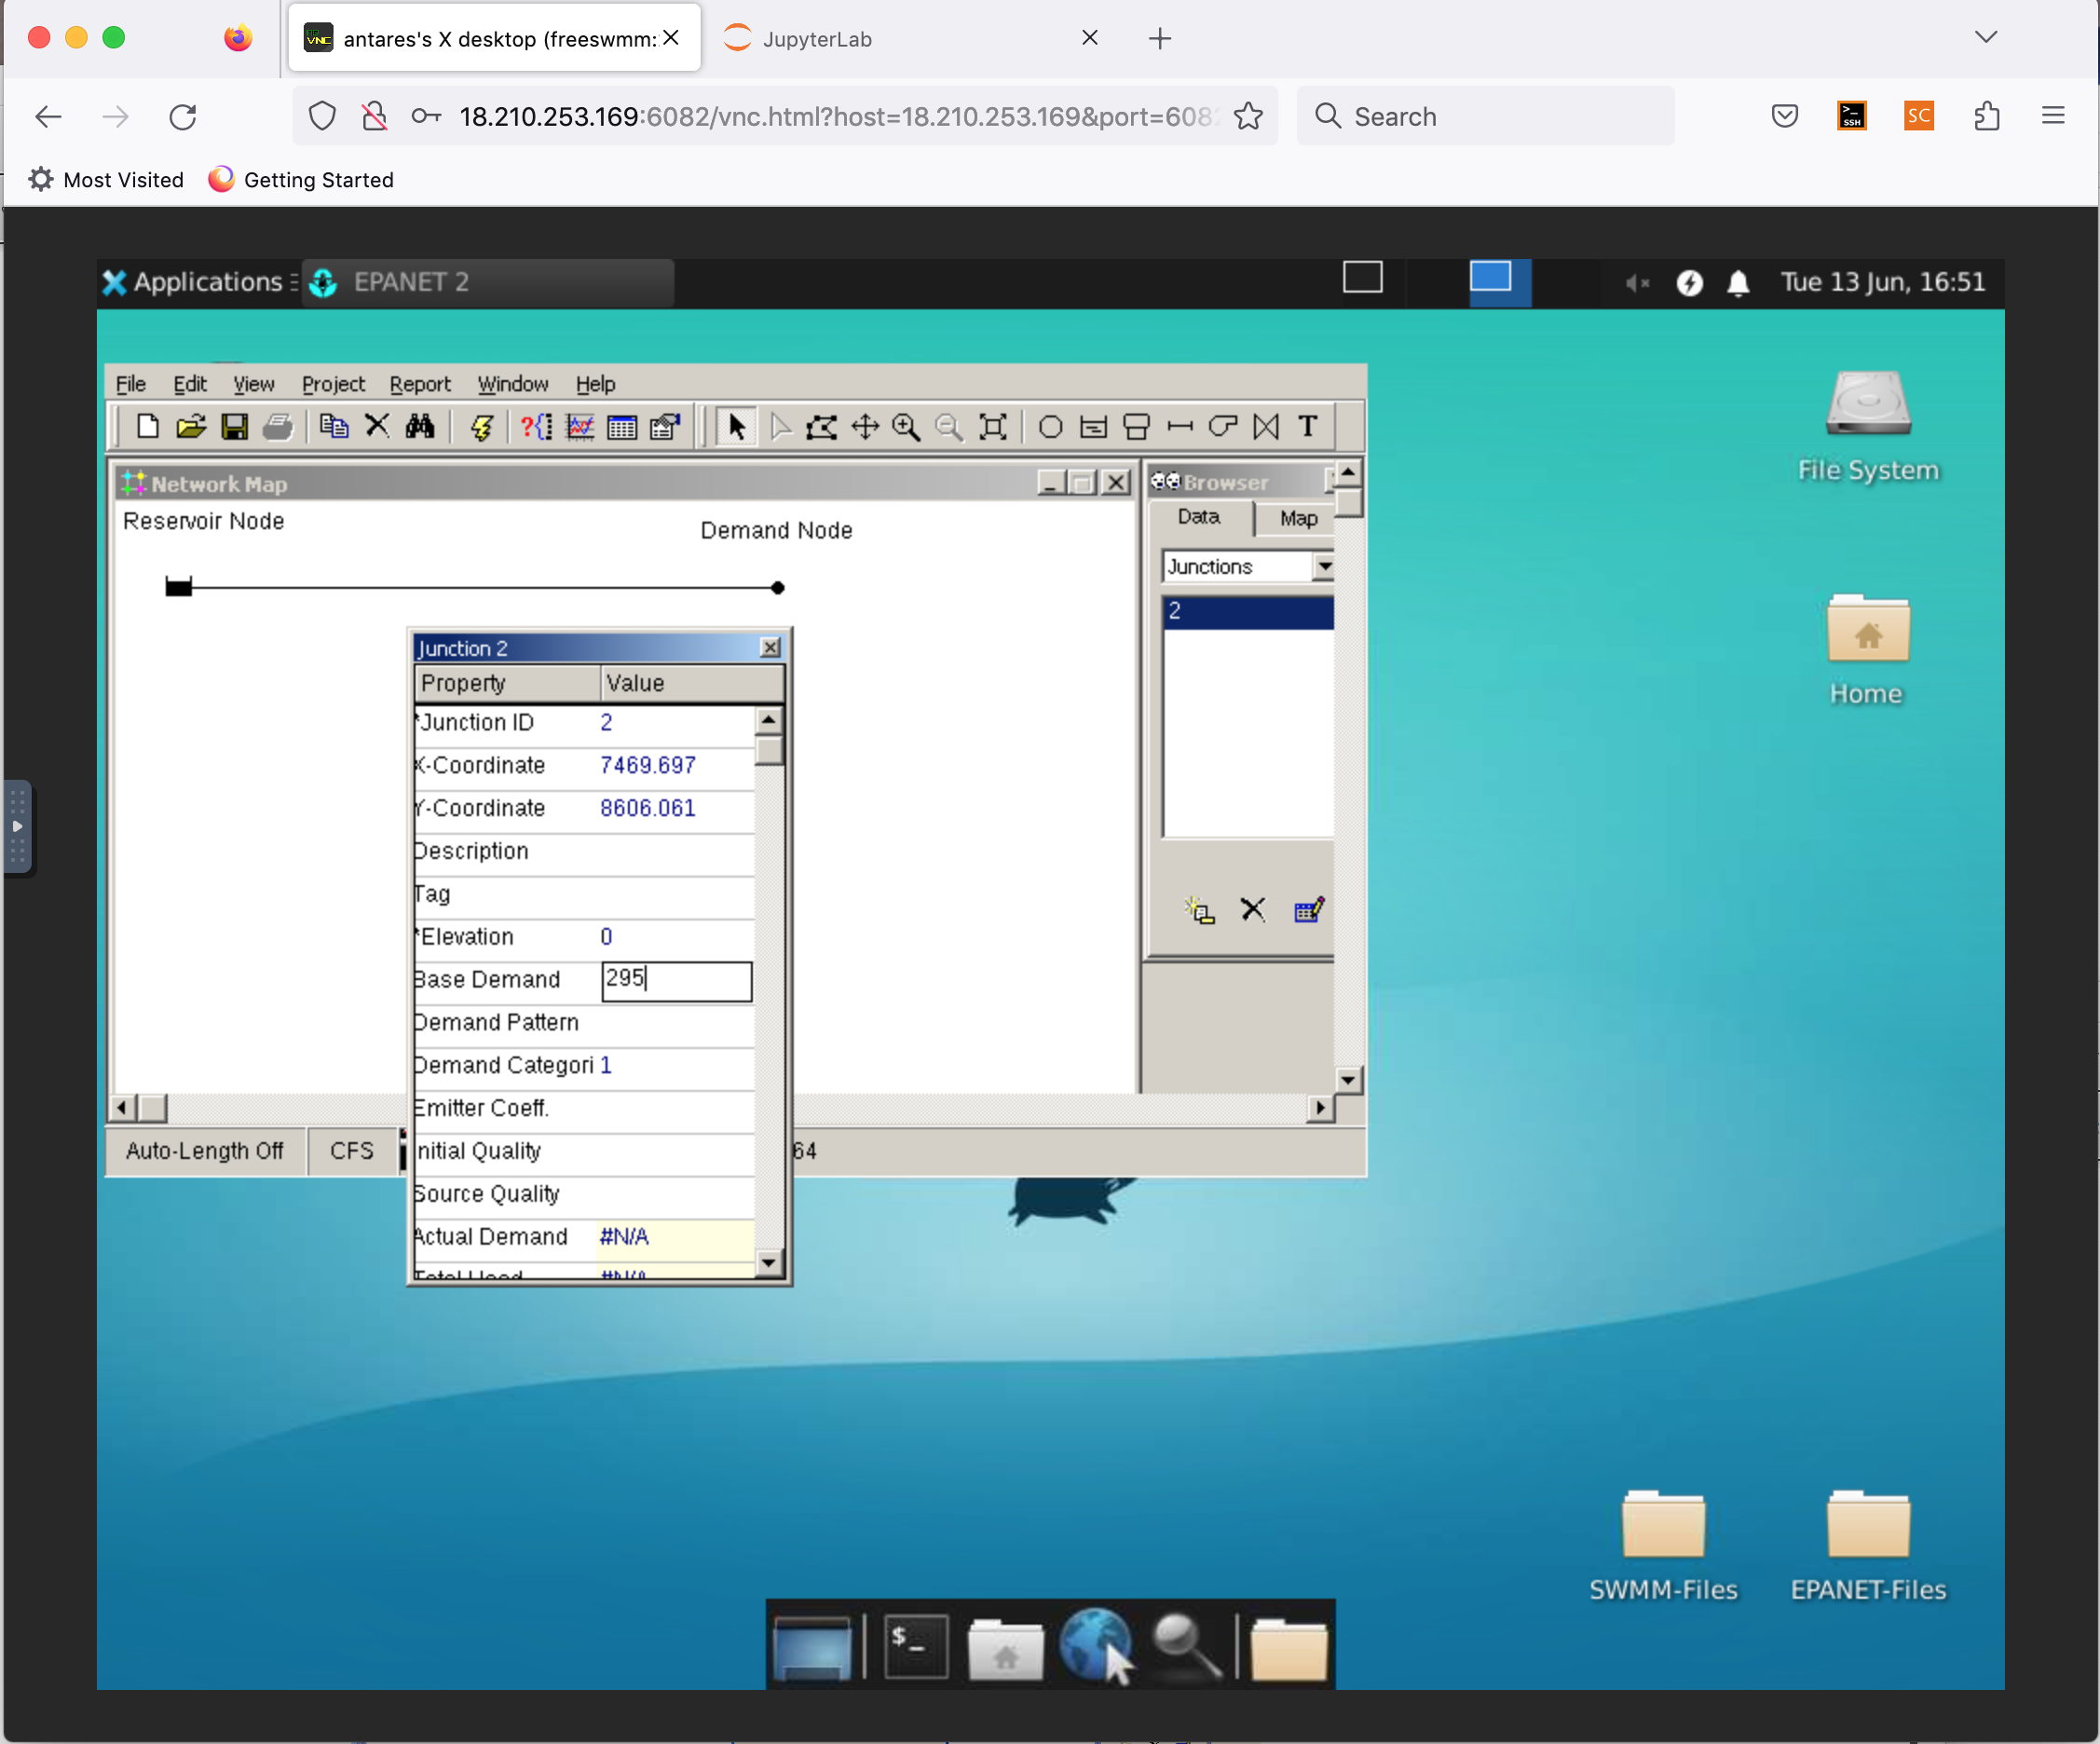
Task: Click the Browser Delete X icon
Action: 1253,910
